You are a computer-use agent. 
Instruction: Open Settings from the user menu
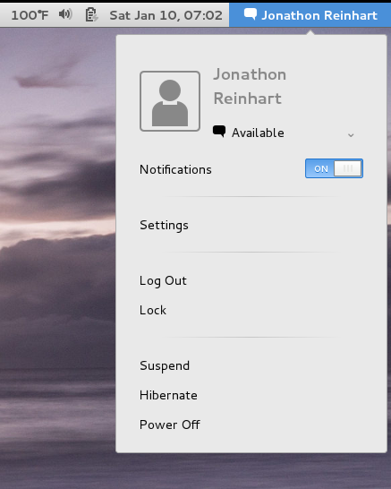click(165, 226)
